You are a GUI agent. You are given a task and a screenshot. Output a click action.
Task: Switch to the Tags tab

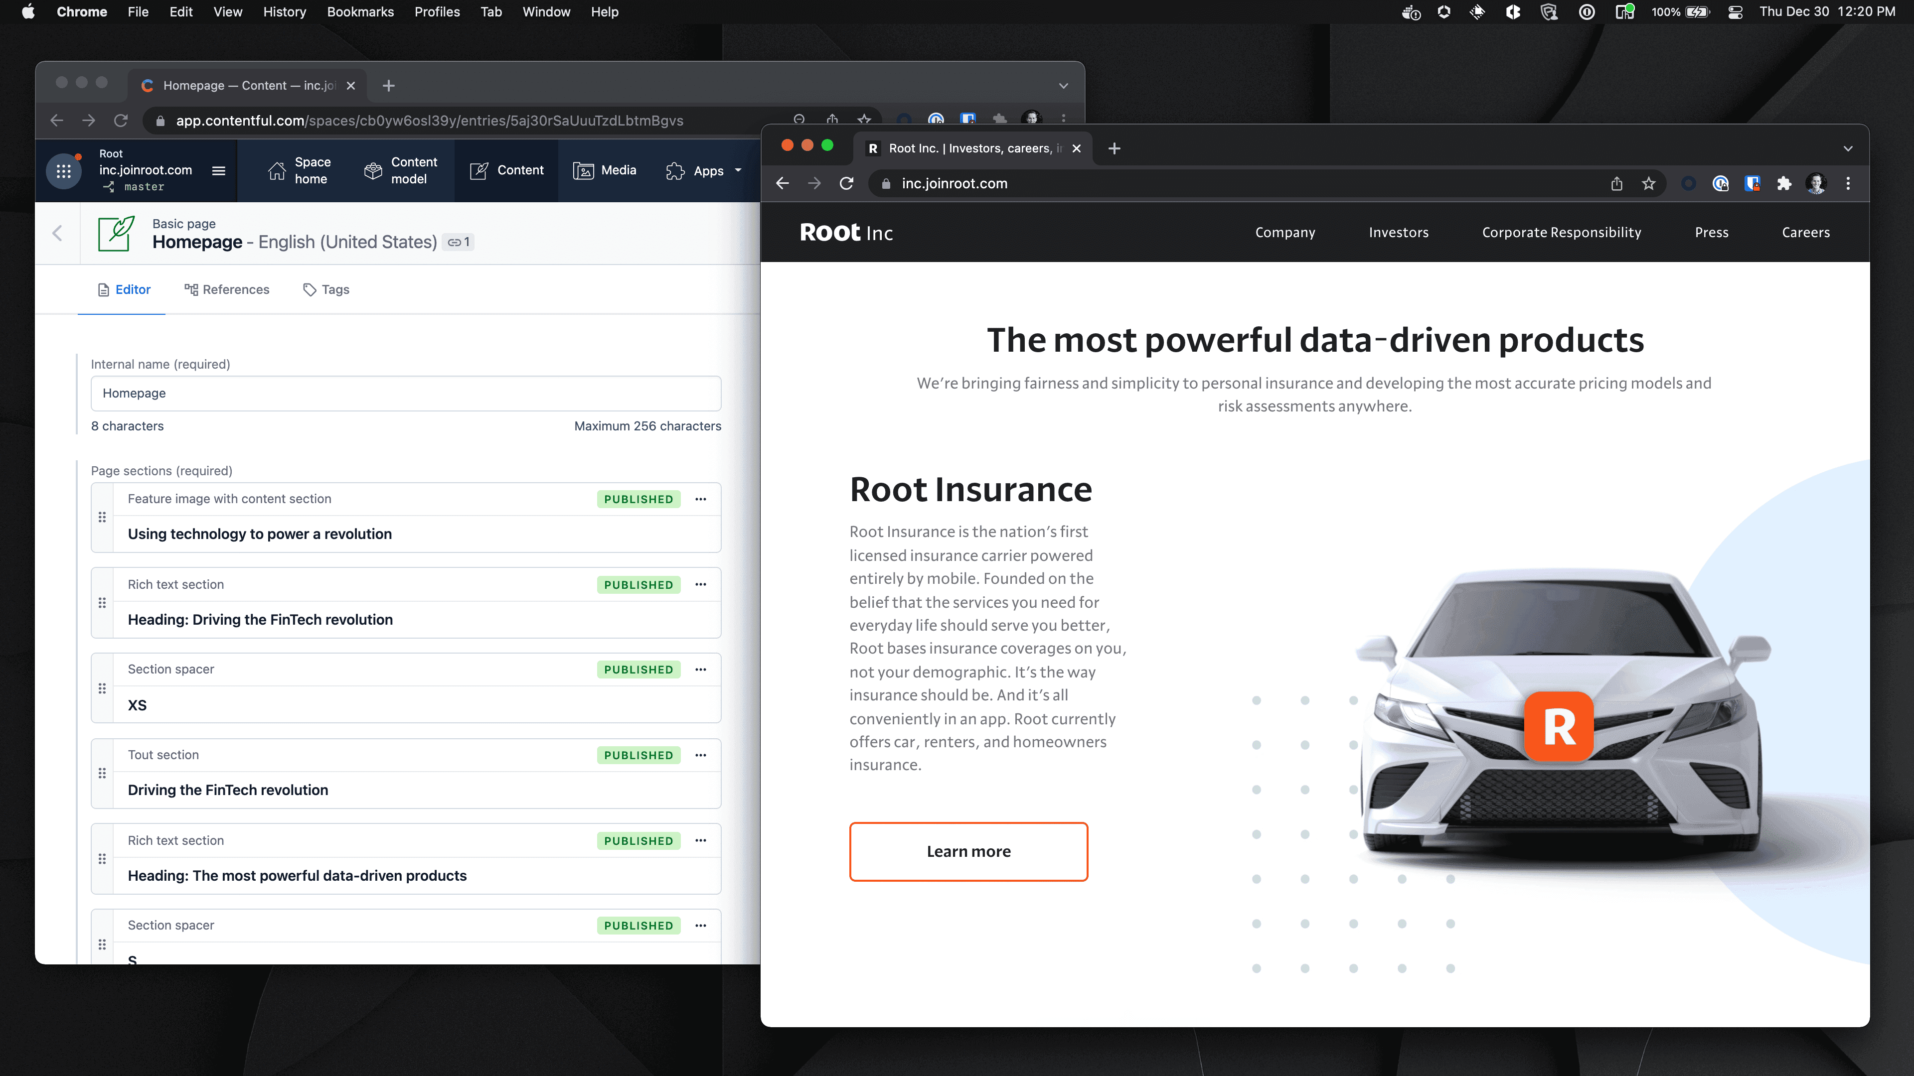[x=326, y=289]
